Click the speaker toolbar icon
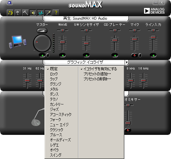The image size is (171, 159). pos(33,13)
